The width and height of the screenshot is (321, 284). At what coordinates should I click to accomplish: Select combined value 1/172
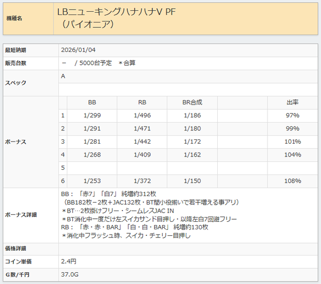pos(192,141)
